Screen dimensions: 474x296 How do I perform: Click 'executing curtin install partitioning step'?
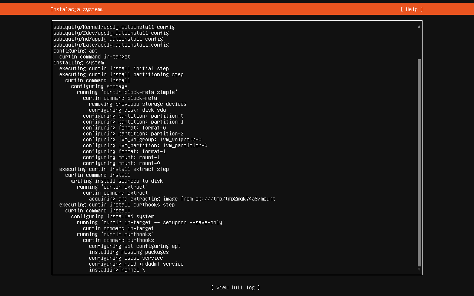[121, 74]
